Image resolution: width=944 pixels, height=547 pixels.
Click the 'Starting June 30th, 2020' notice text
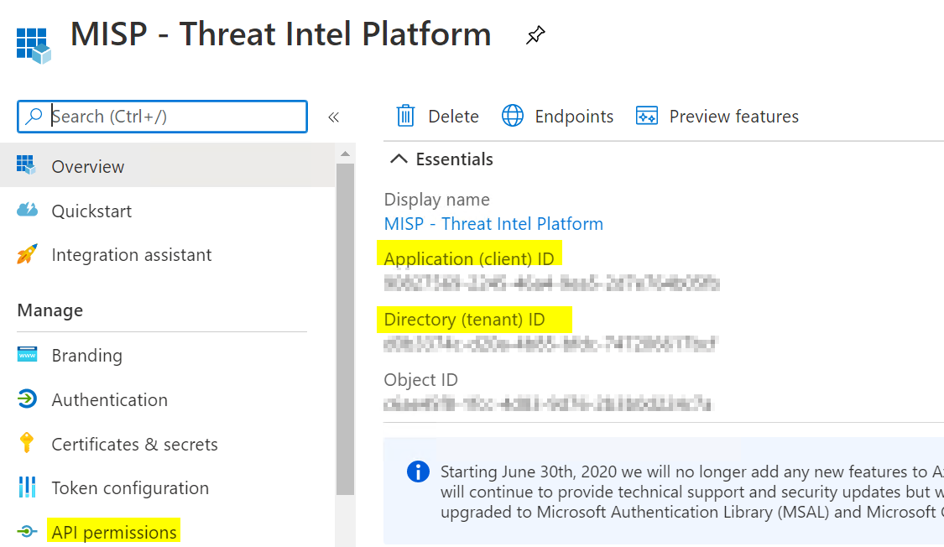(691, 492)
